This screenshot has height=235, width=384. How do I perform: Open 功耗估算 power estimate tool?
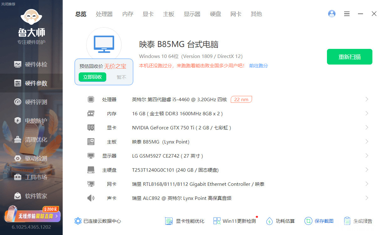pyautogui.click(x=280, y=221)
